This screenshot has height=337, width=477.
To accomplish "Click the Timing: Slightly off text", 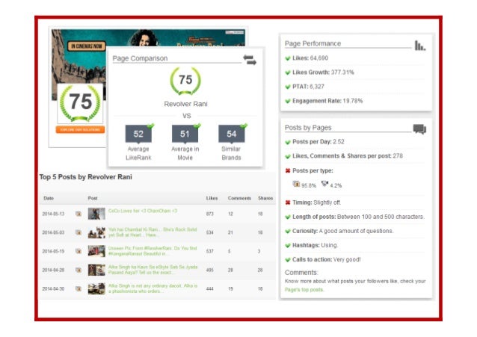I will 317,202.
